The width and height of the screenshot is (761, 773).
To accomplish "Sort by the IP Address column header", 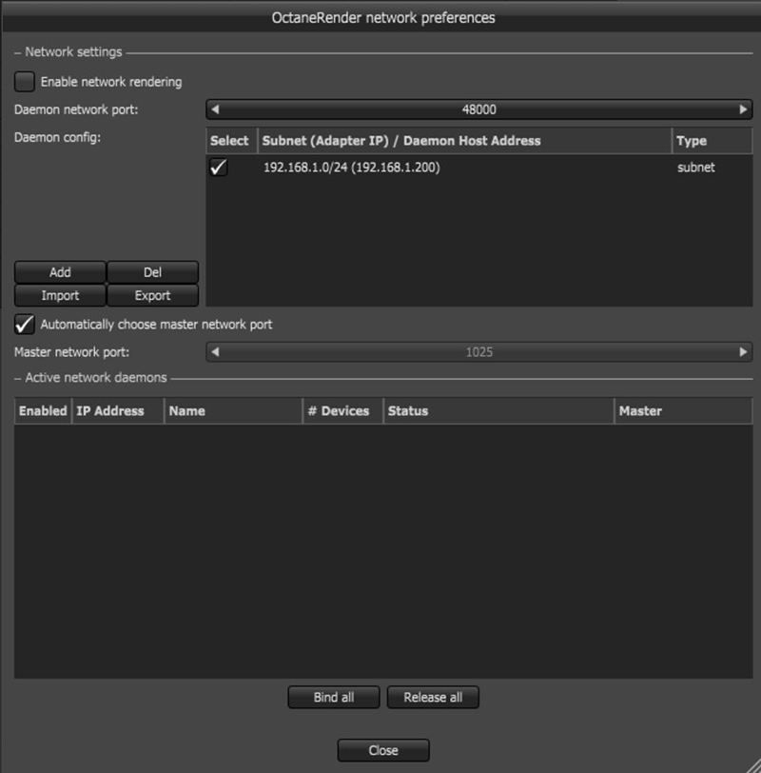I will click(118, 411).
